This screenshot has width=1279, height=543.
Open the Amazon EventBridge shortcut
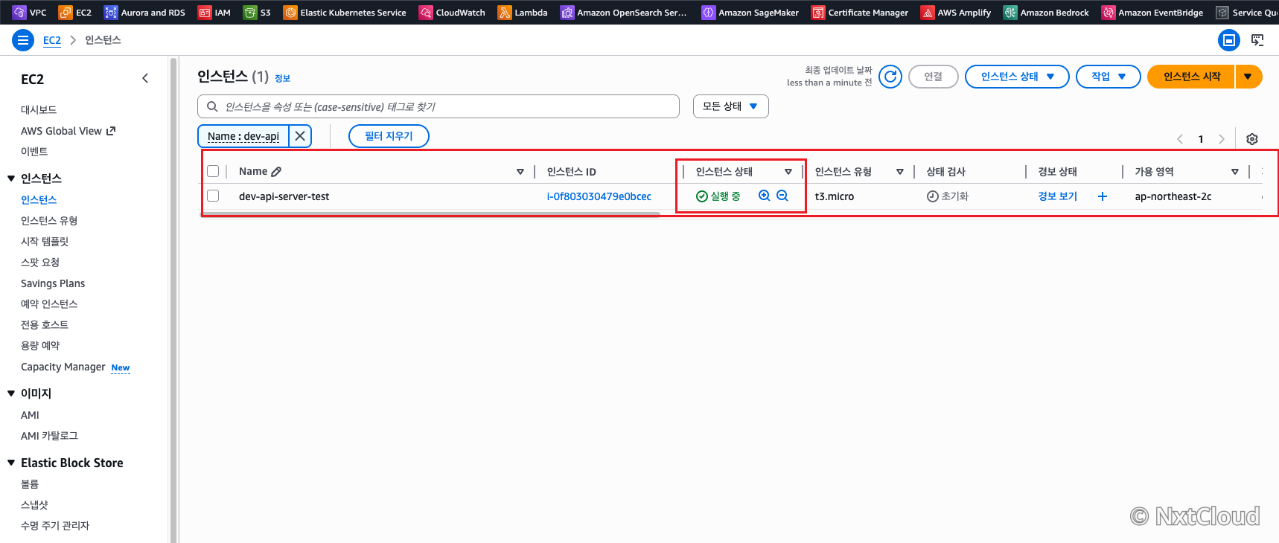point(1152,12)
